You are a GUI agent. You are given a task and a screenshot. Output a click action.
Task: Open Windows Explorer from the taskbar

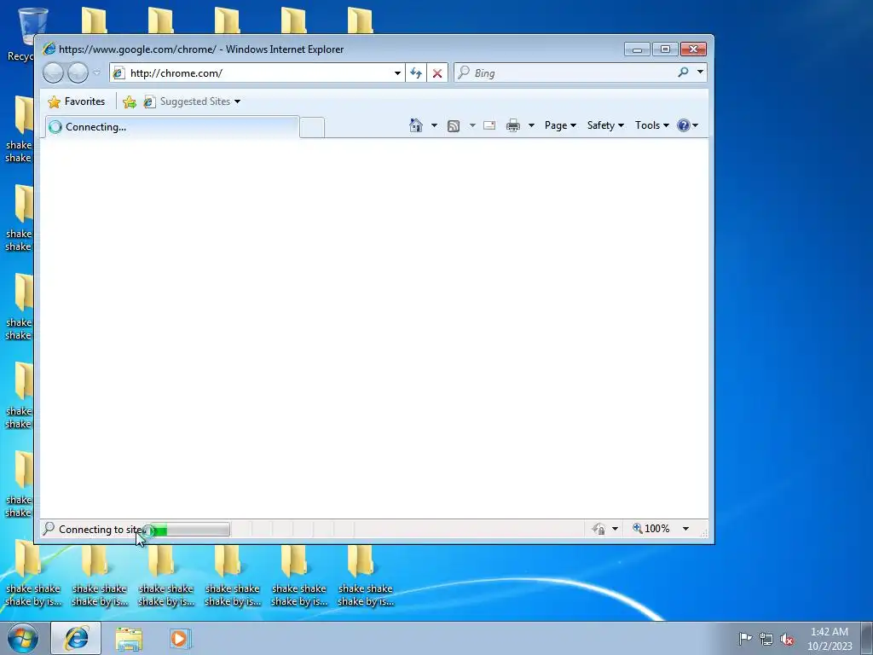tap(129, 639)
